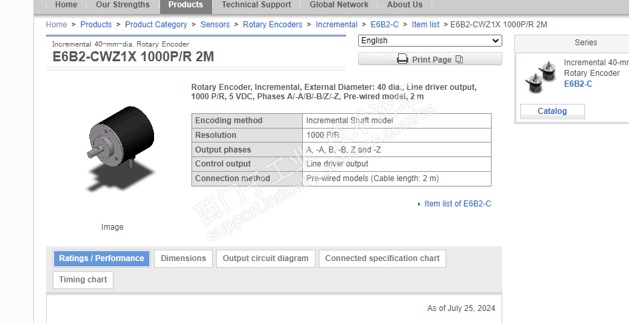Open the E6B2-C series link
Image resolution: width=629 pixels, height=323 pixels.
578,84
